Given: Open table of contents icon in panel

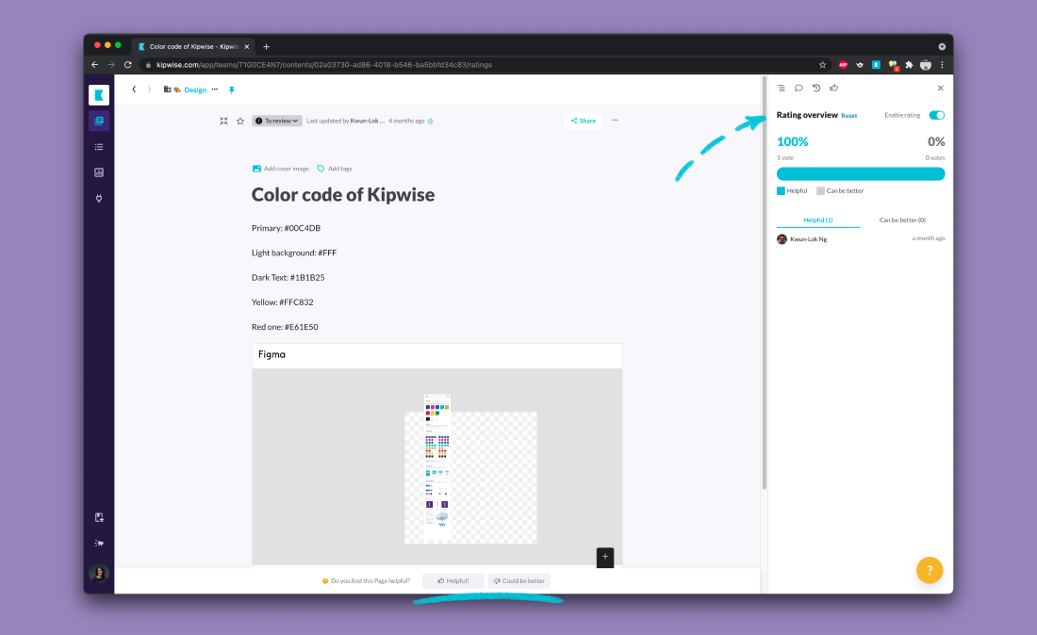Looking at the screenshot, I should (782, 88).
